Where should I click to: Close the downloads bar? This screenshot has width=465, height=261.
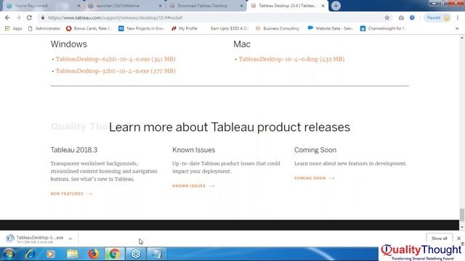pos(458,239)
